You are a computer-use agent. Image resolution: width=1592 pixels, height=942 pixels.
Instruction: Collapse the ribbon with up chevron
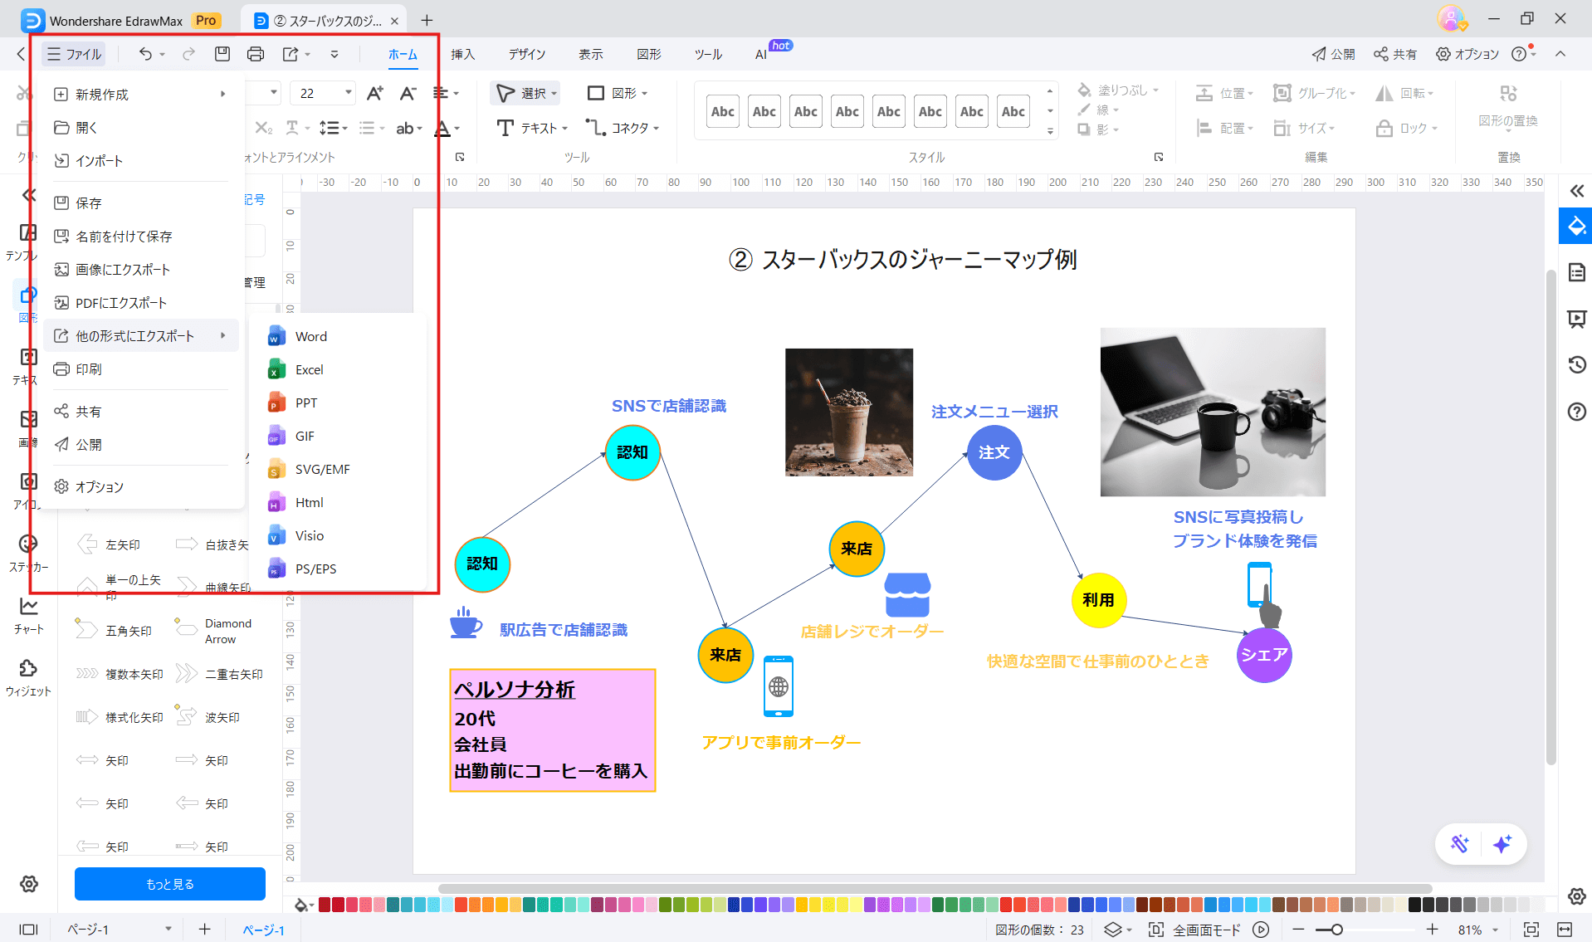pyautogui.click(x=1560, y=54)
